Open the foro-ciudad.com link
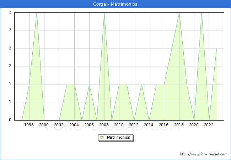 tap(204, 154)
